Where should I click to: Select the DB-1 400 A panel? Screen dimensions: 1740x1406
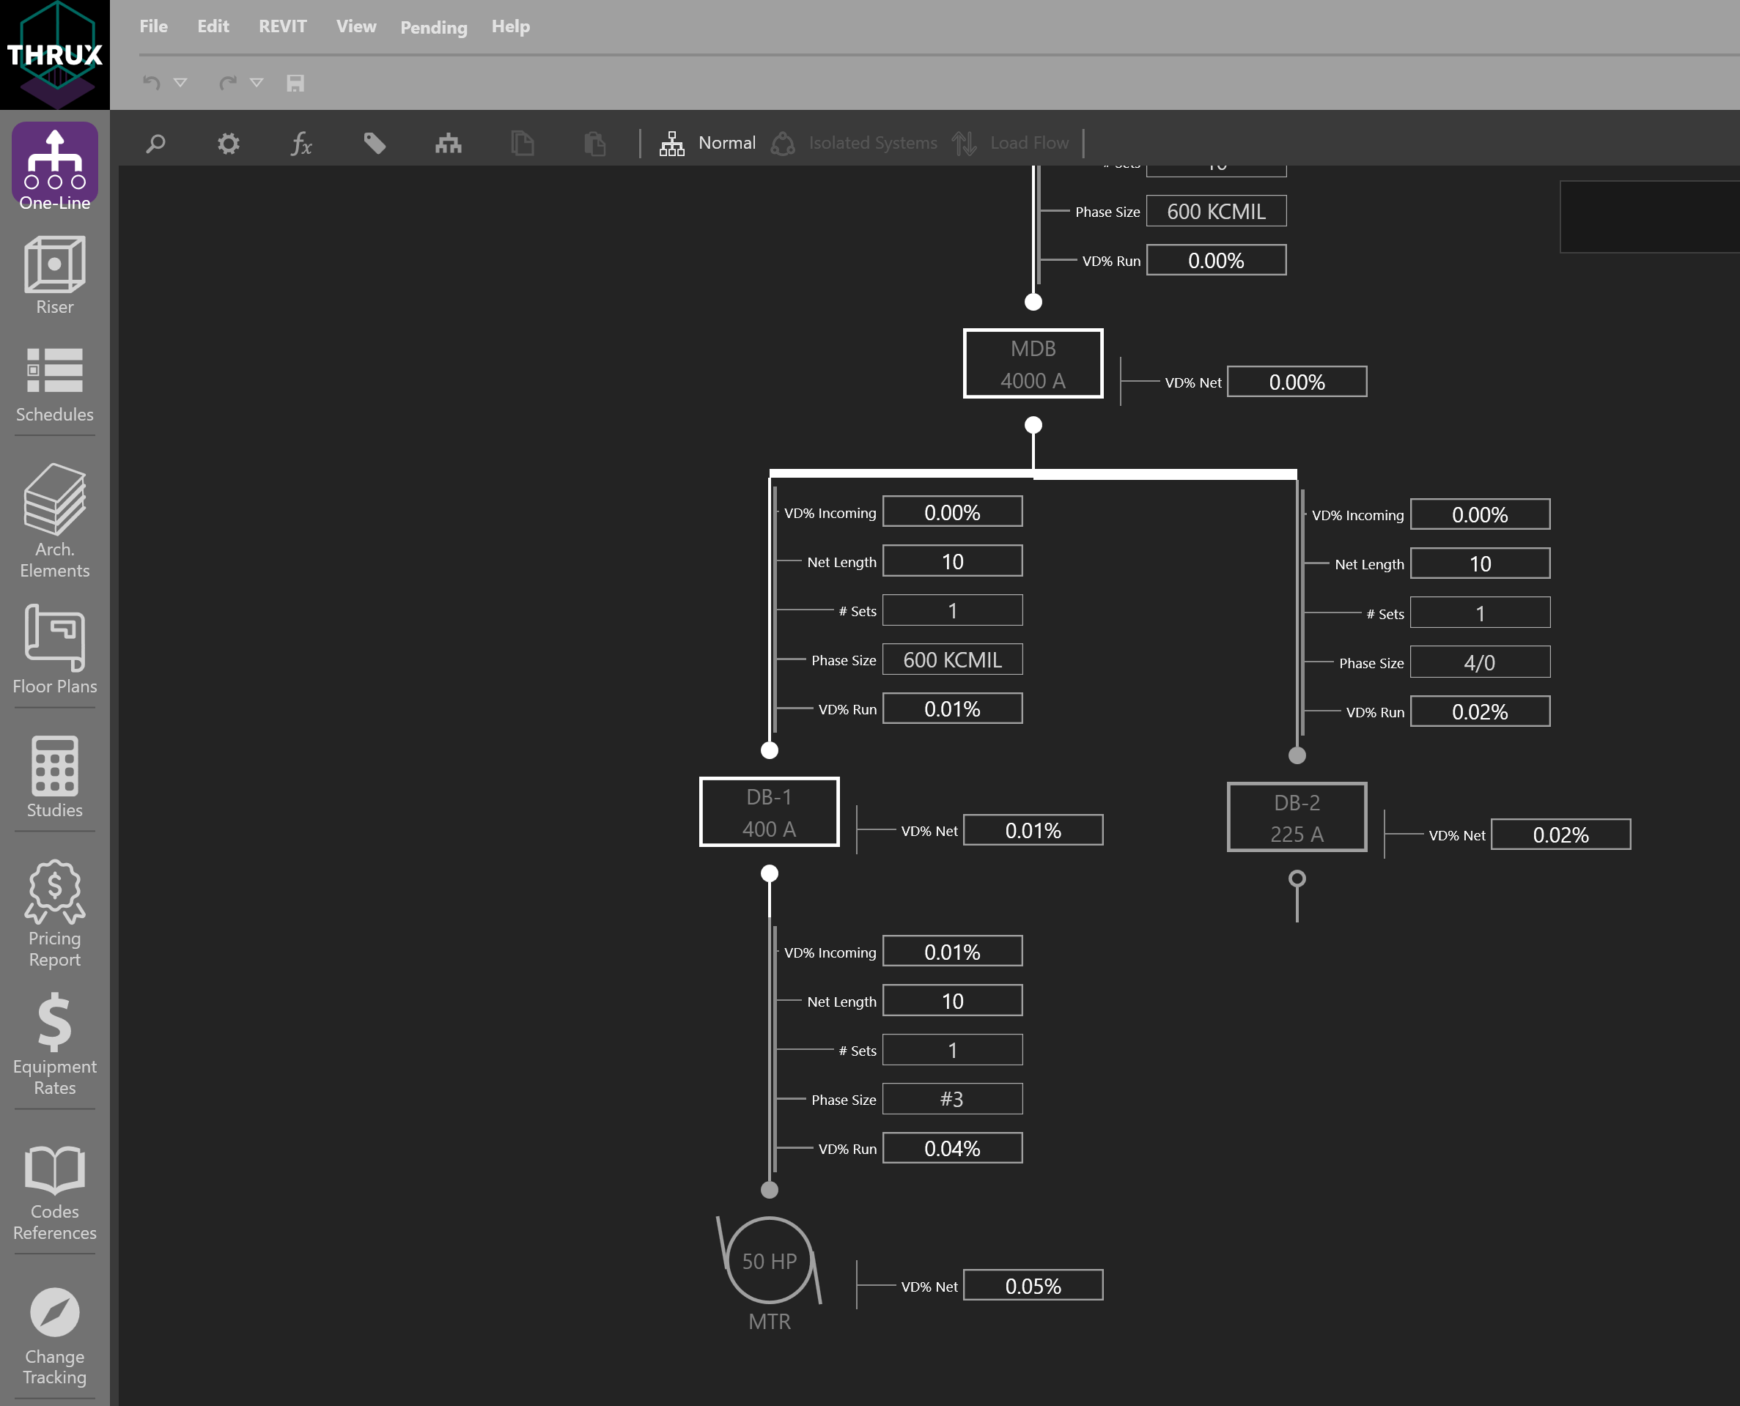[769, 812]
